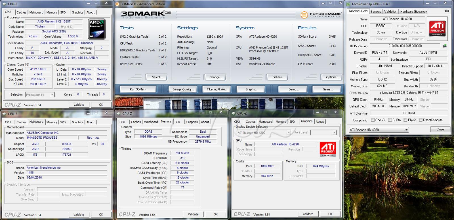Click Select... button under Tests
454x220 pixels.
click(x=157, y=77)
